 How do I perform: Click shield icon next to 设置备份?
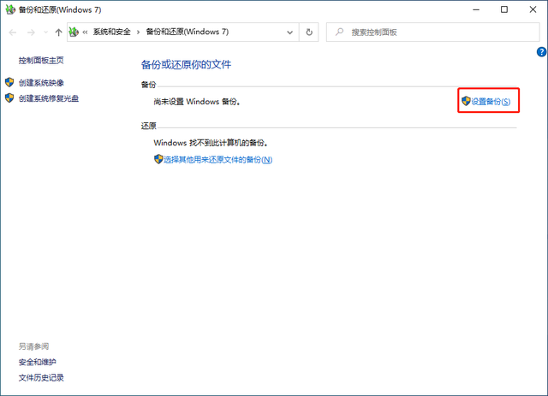tap(466, 101)
